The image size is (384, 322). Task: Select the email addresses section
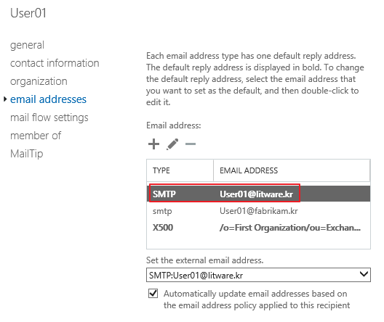pos(48,99)
